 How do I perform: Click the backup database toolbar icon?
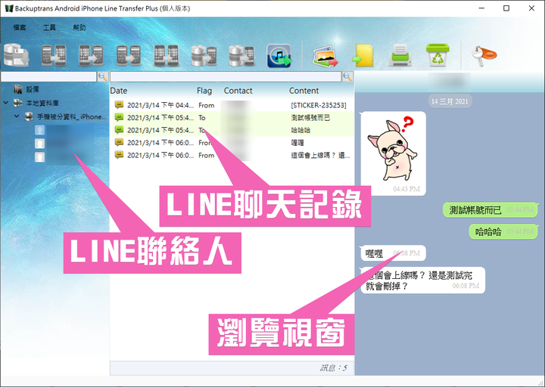pyautogui.click(x=16, y=55)
